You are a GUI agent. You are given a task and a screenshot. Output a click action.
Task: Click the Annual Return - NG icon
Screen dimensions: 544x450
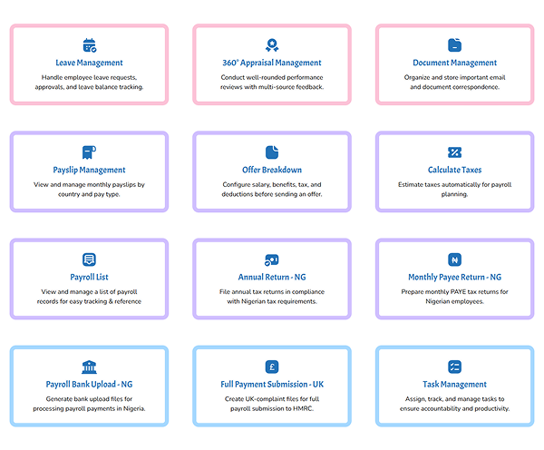[x=272, y=259]
